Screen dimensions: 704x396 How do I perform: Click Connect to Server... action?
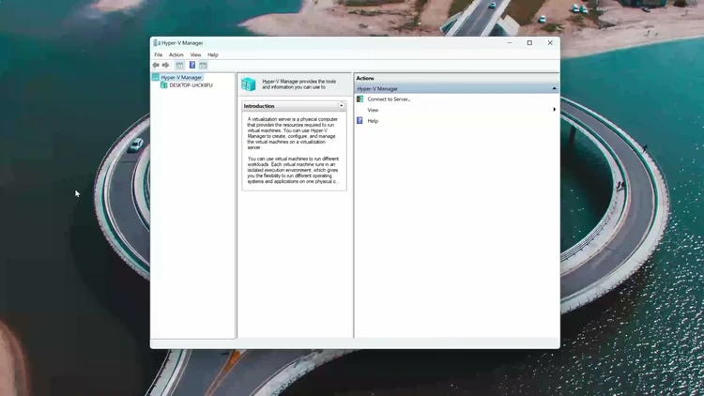(389, 99)
